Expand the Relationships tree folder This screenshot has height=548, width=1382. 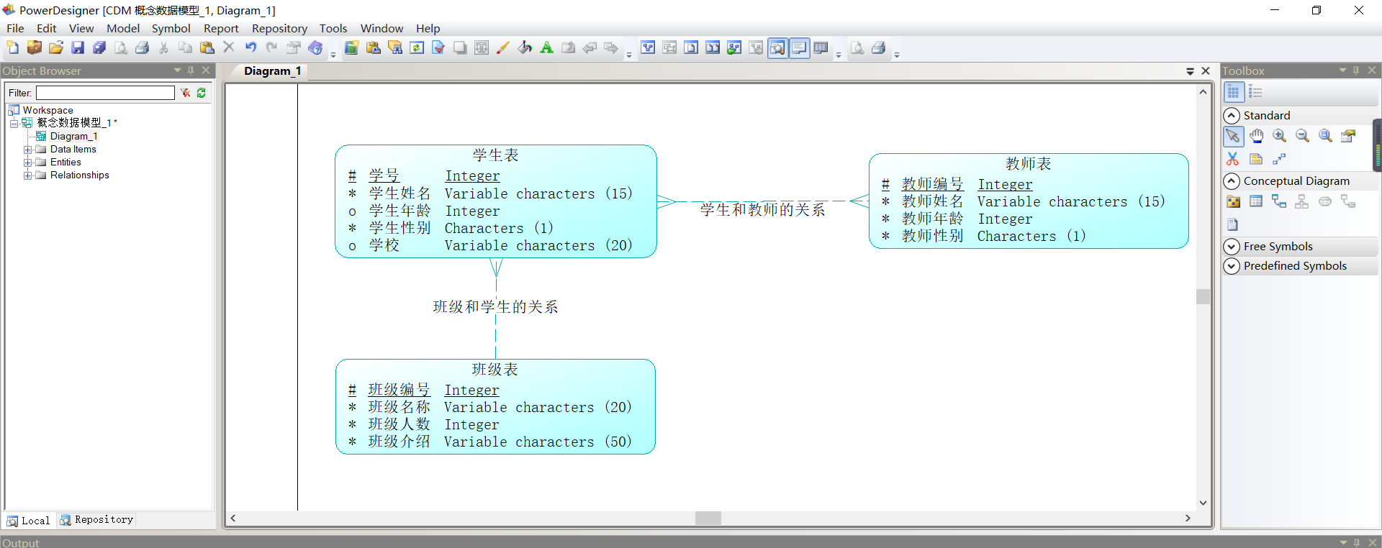click(27, 175)
